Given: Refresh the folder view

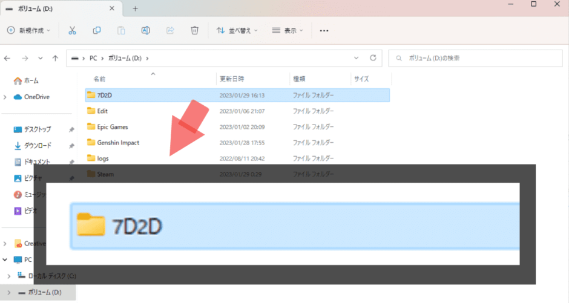Looking at the screenshot, I should (373, 58).
